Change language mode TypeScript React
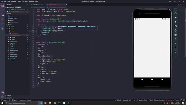The height and width of the screenshot is (105, 186). pos(142,100)
